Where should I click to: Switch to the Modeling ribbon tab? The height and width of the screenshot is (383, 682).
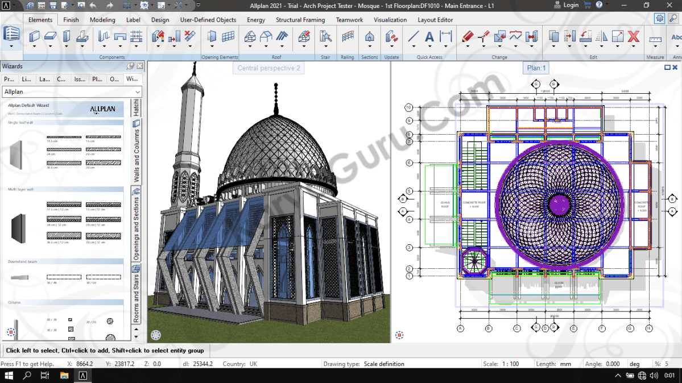pyautogui.click(x=102, y=19)
